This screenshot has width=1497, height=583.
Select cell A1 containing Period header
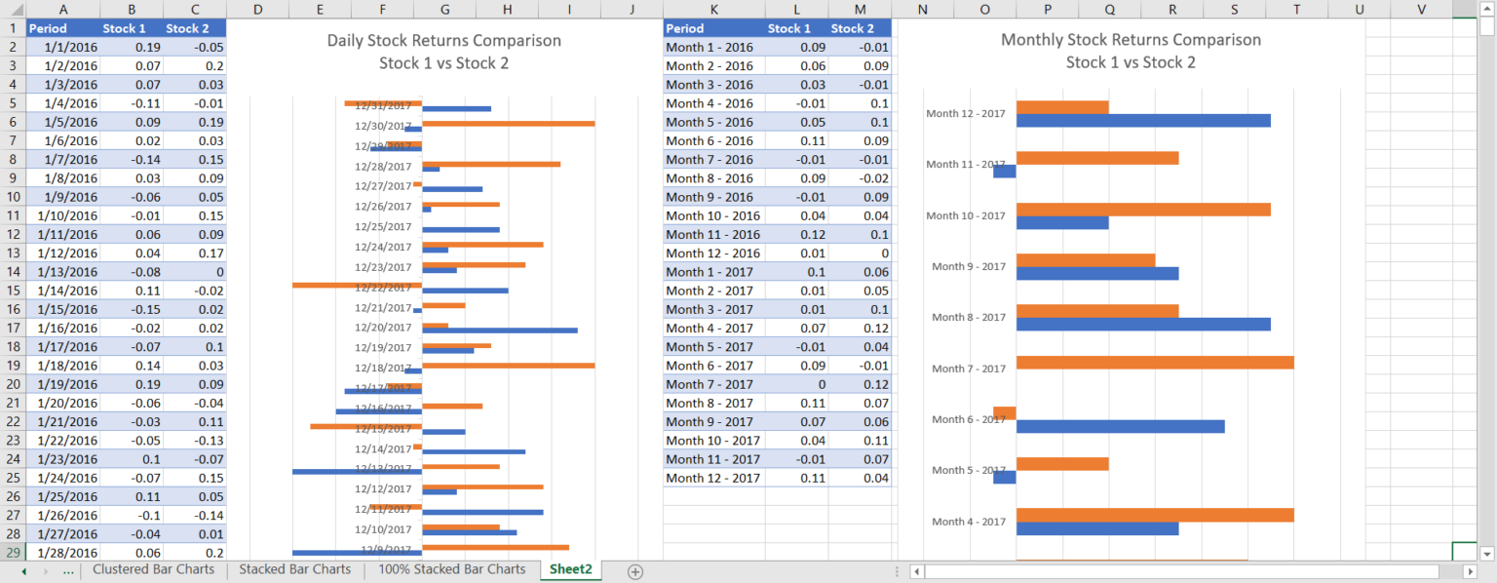[x=63, y=28]
